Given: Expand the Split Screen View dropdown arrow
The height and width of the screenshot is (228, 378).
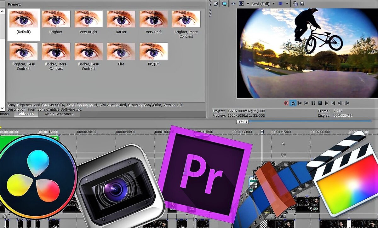Looking at the screenshot, I should click(247, 3).
